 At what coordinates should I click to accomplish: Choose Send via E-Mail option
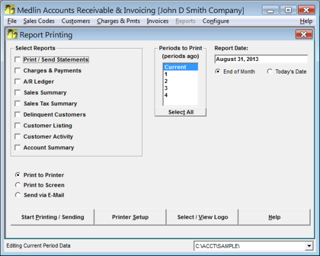[x=18, y=195]
